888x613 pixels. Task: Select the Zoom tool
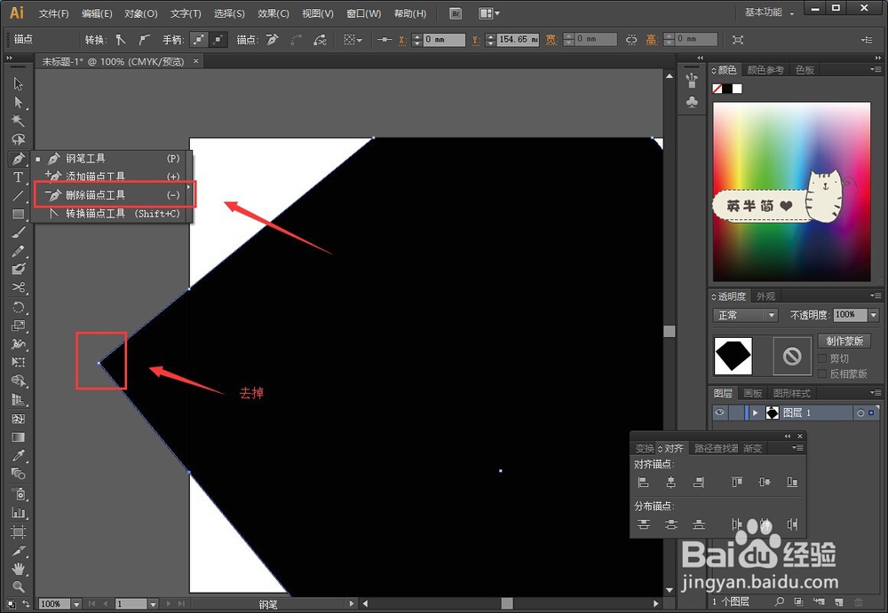pyautogui.click(x=18, y=586)
